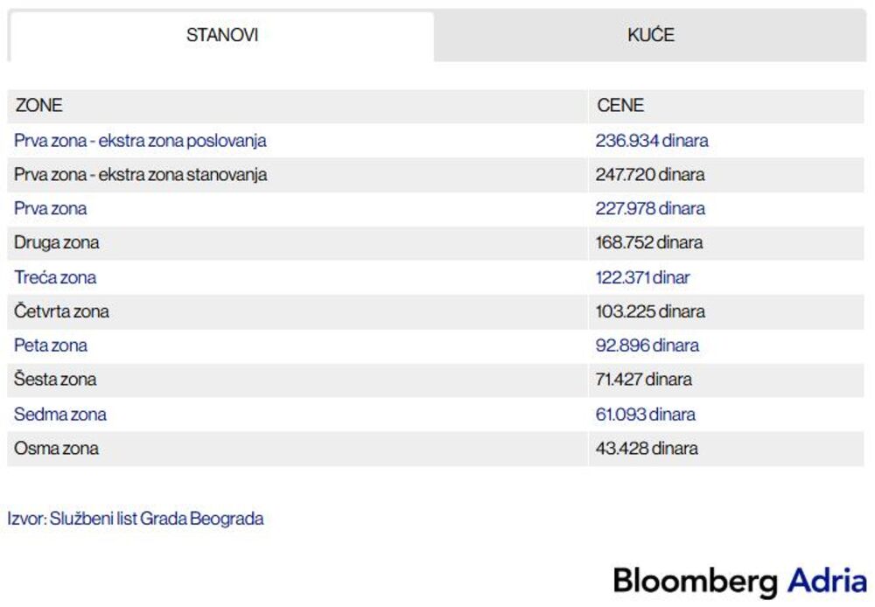Open source Službeni list Grada Beograda
The height and width of the screenshot is (607, 875).
coord(136,519)
